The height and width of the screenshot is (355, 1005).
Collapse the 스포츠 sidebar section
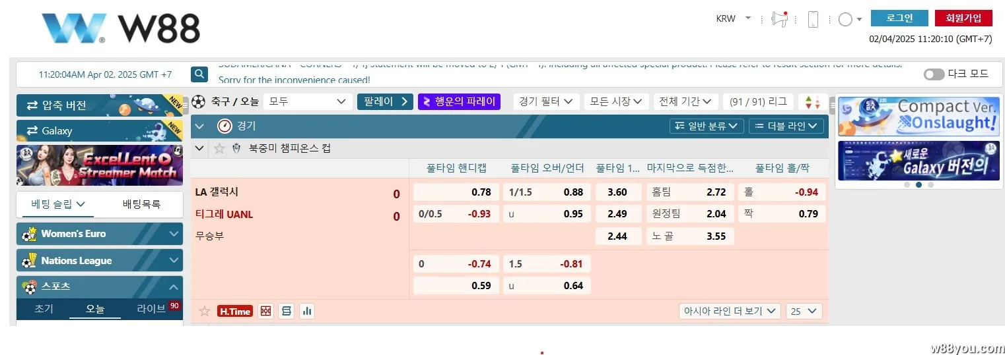pyautogui.click(x=174, y=287)
